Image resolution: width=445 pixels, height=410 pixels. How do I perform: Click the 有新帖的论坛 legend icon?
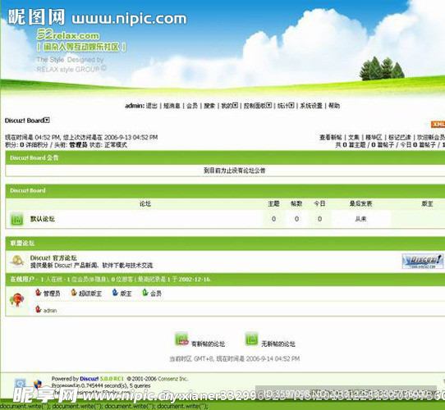click(181, 339)
